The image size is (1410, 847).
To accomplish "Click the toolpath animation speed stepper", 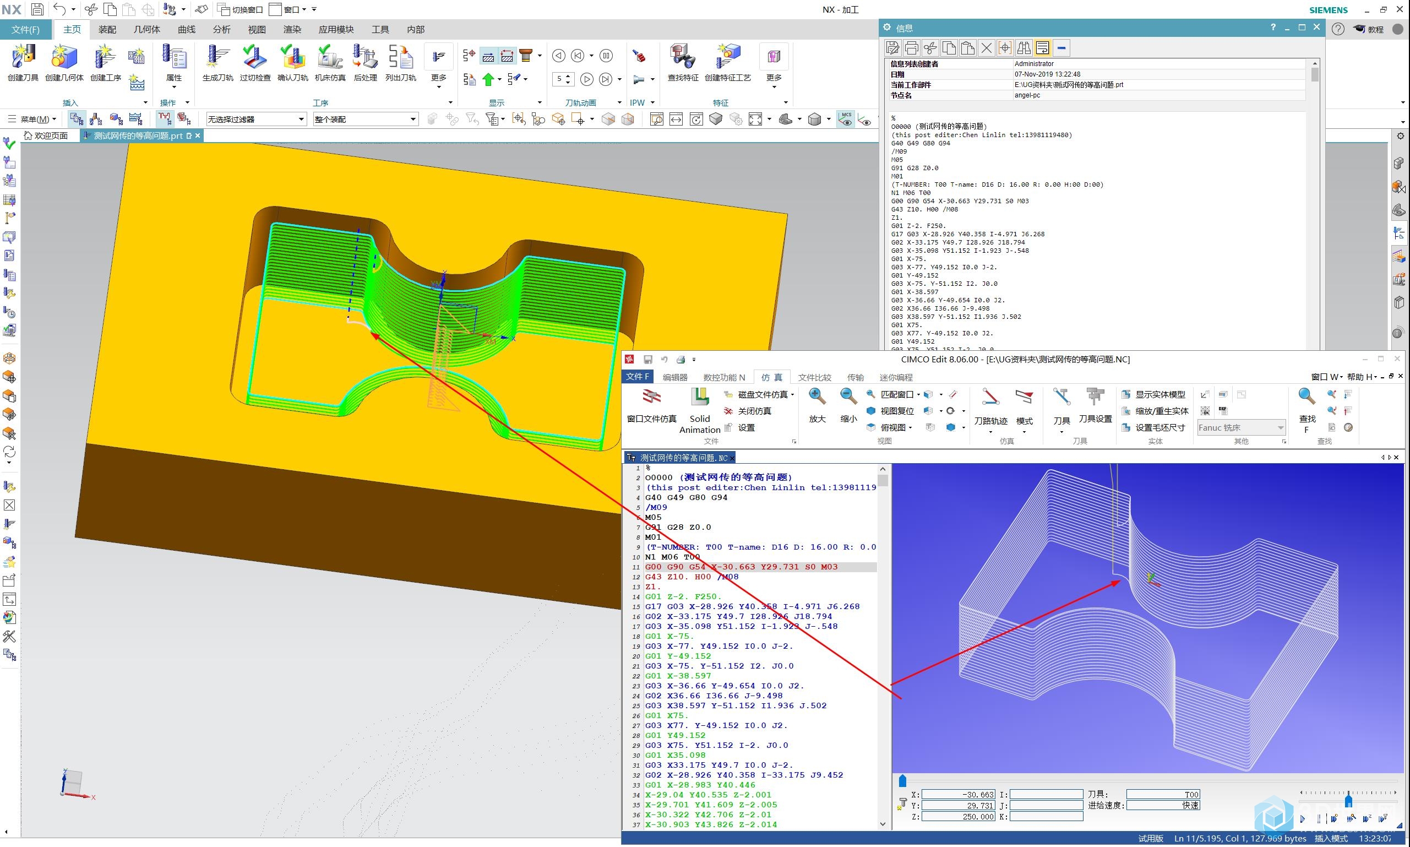I will (563, 79).
